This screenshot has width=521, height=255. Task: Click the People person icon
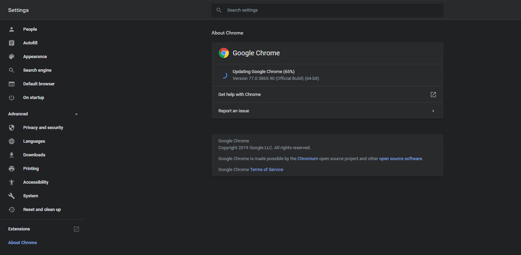[x=12, y=29]
